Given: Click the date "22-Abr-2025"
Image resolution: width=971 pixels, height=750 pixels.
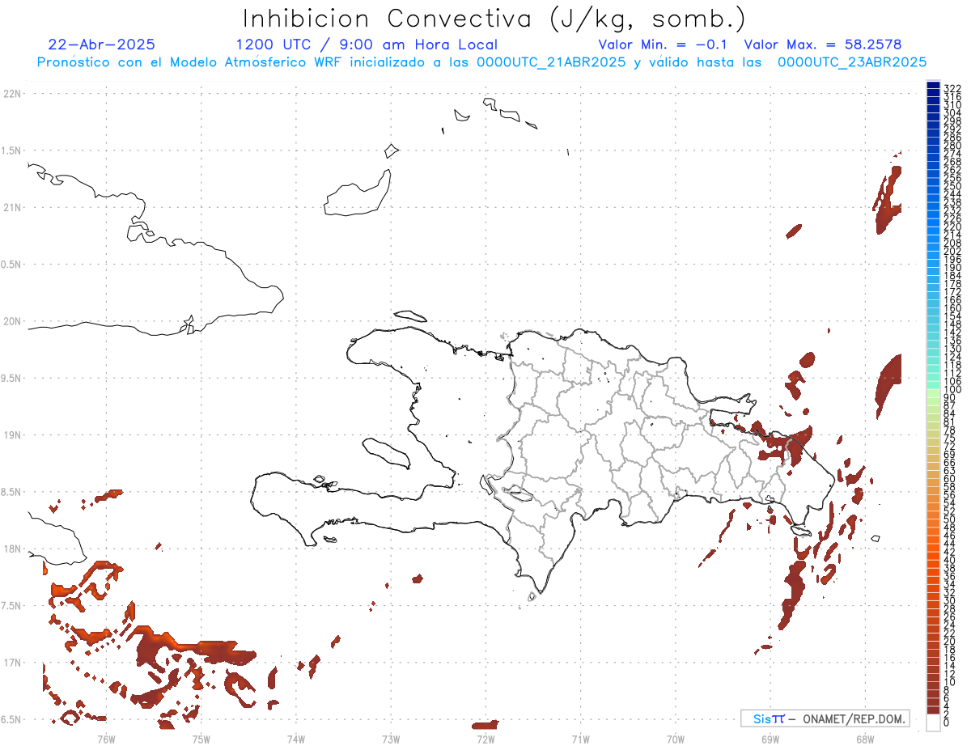Looking at the screenshot, I should (102, 44).
